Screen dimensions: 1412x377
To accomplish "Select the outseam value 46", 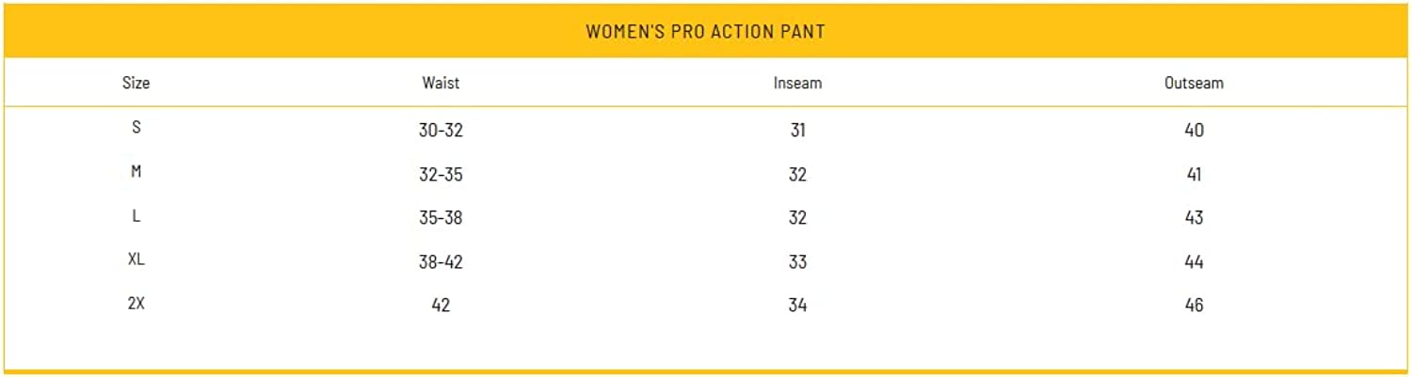I will point(1194,306).
